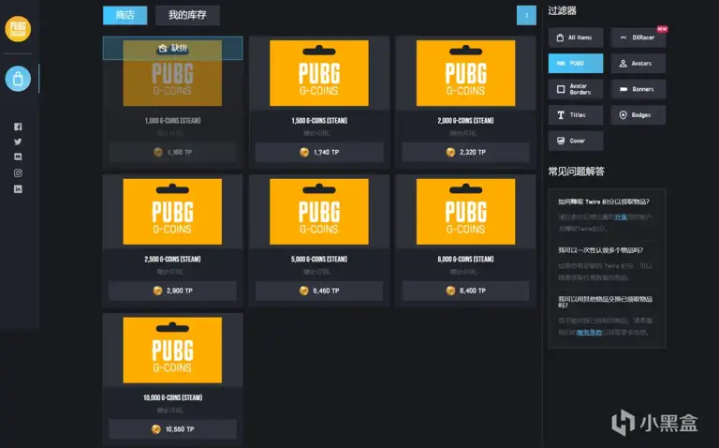
Task: Filter items by DXRacer
Action: pyautogui.click(x=638, y=37)
